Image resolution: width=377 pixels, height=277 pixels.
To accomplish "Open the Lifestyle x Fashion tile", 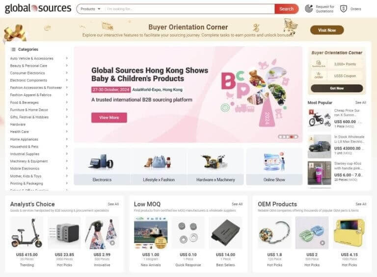I will point(159,167).
